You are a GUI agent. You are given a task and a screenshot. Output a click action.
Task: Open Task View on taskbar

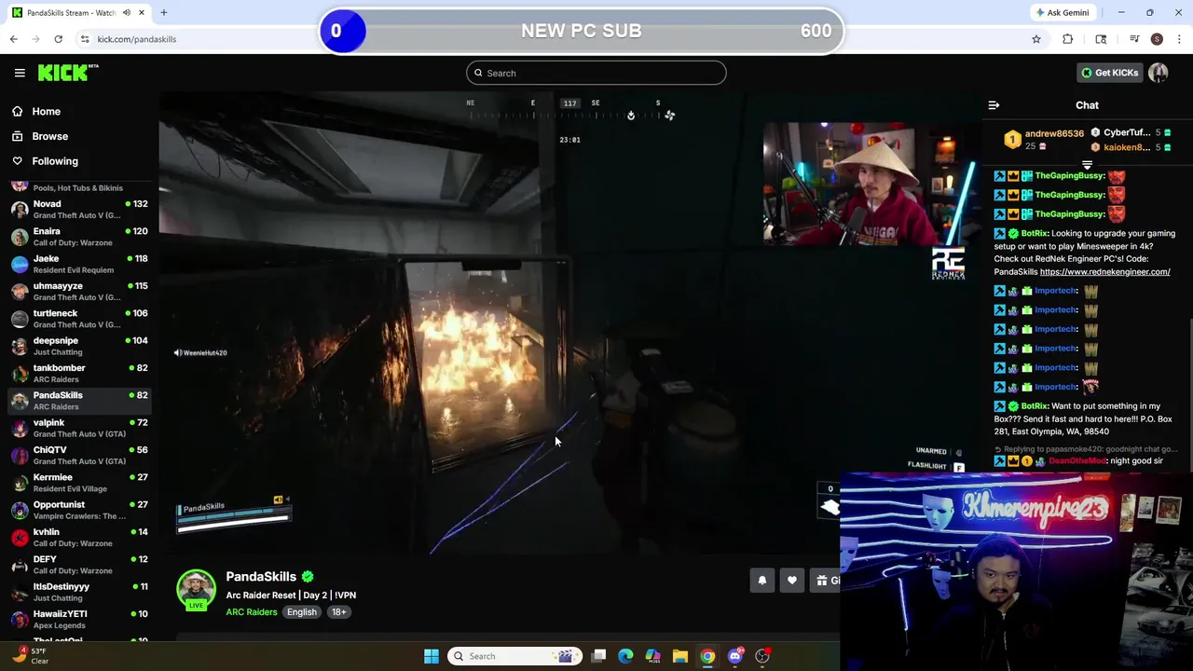(599, 656)
